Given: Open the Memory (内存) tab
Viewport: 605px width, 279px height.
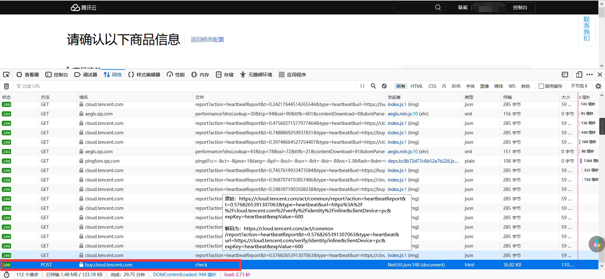Looking at the screenshot, I should (x=200, y=75).
